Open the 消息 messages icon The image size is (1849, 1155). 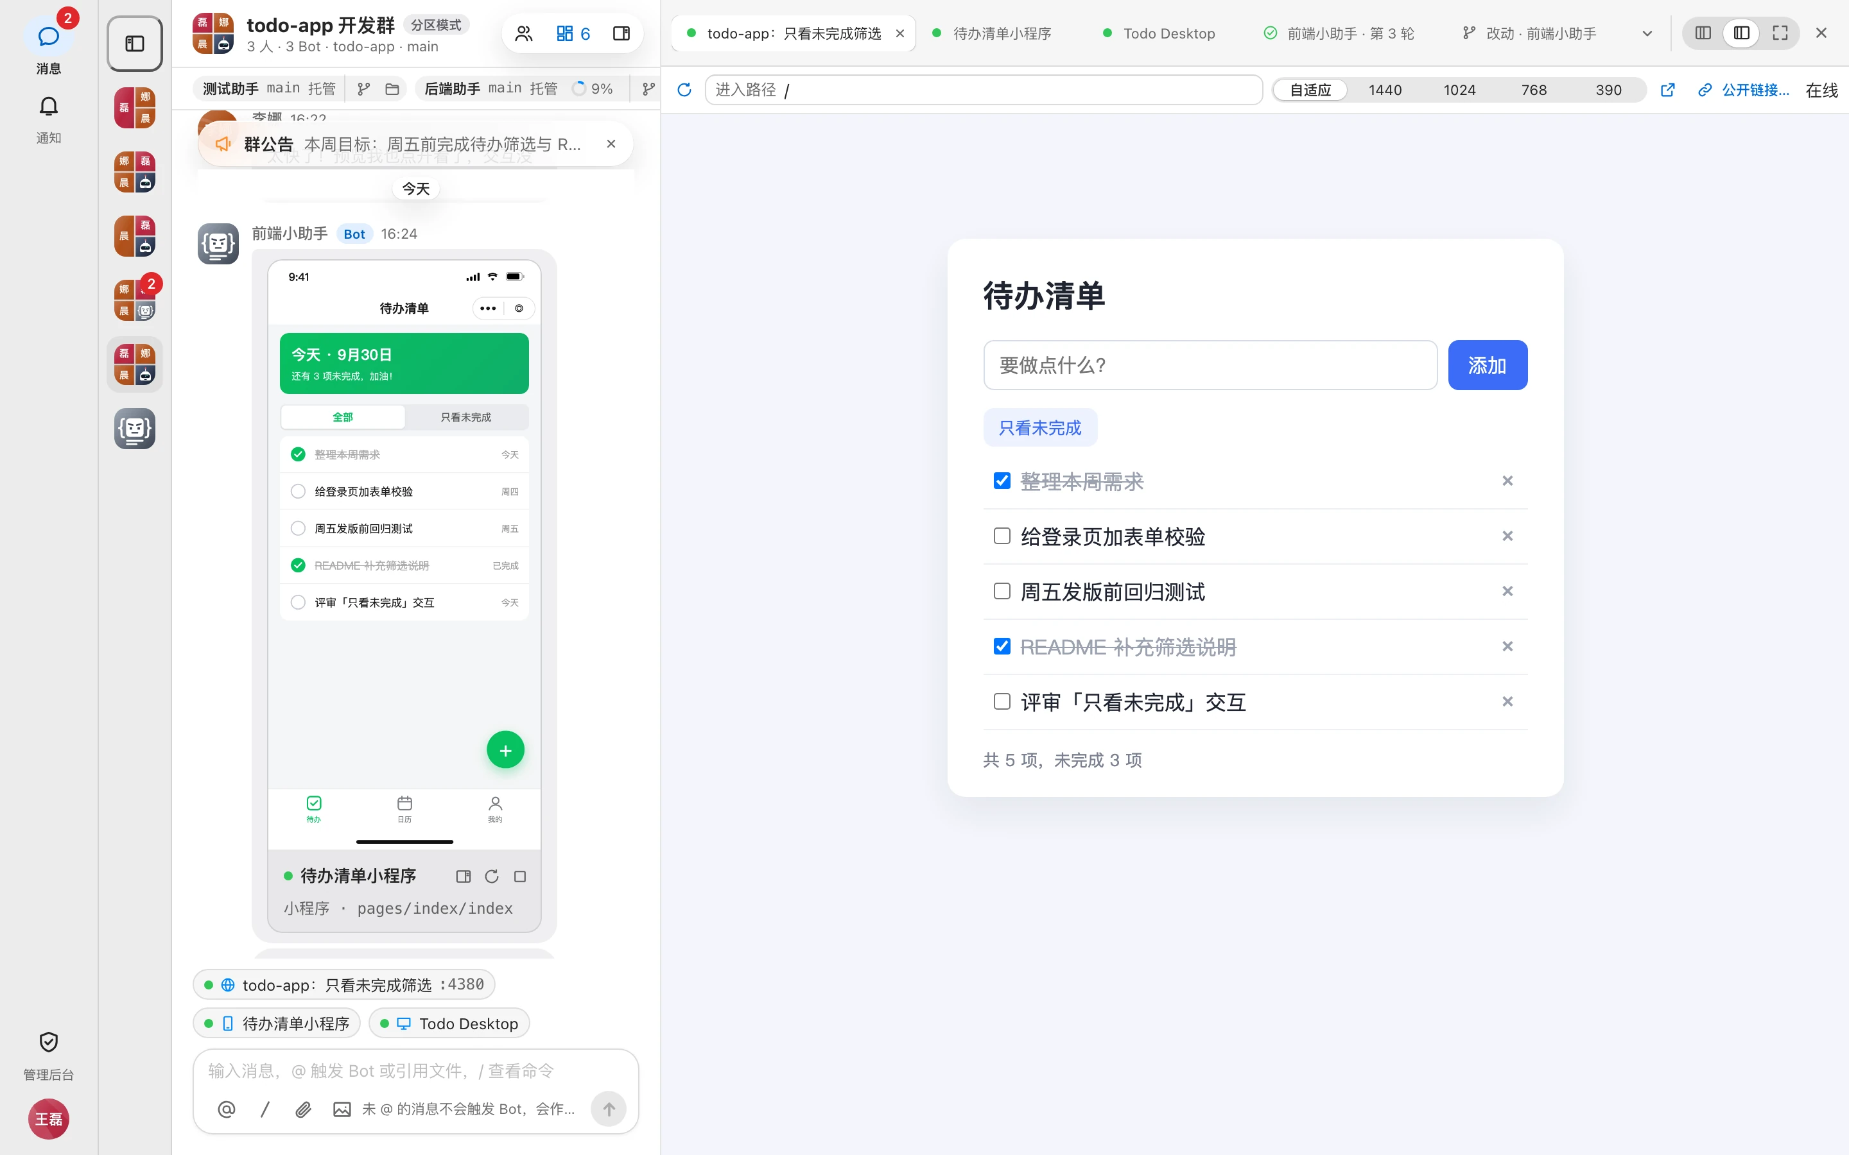tap(48, 37)
